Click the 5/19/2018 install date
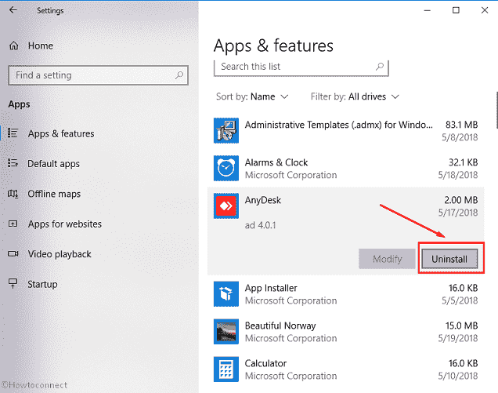The height and width of the screenshot is (393, 498). tap(458, 338)
